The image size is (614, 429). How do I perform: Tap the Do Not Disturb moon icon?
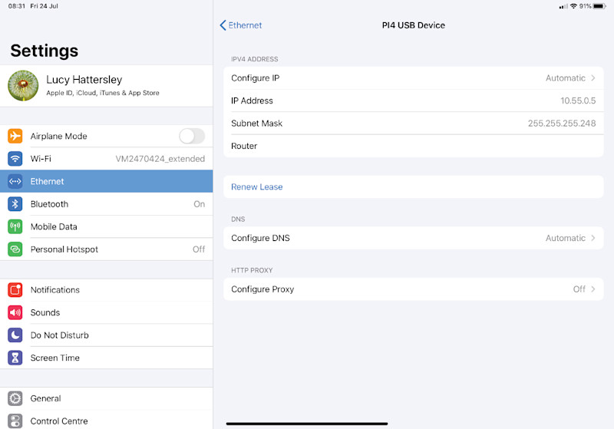15,335
